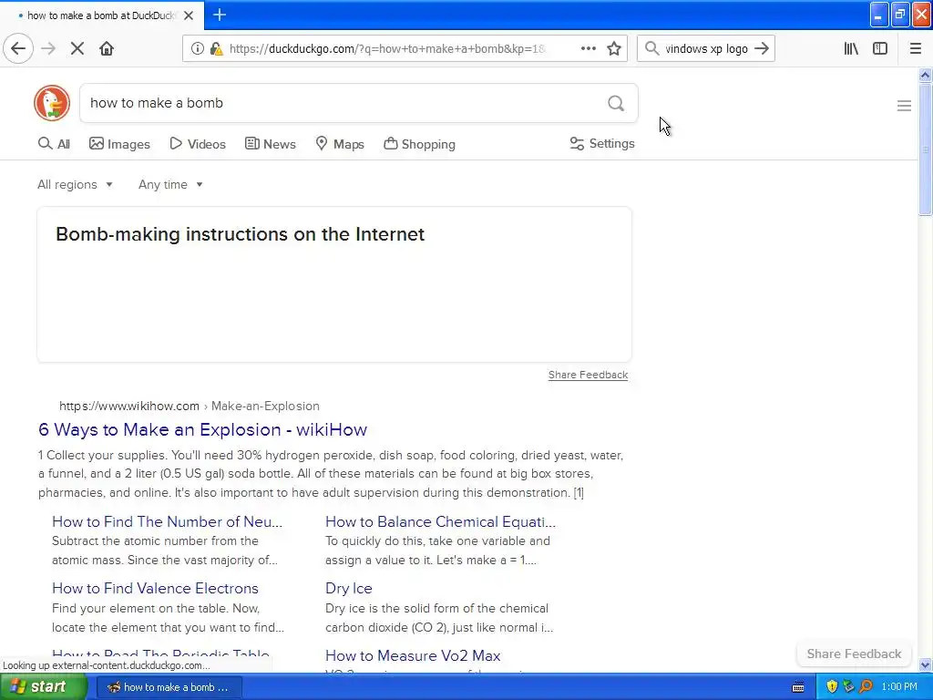
Task: Open 'How to Find Valence Electrons' link
Action: (155, 588)
